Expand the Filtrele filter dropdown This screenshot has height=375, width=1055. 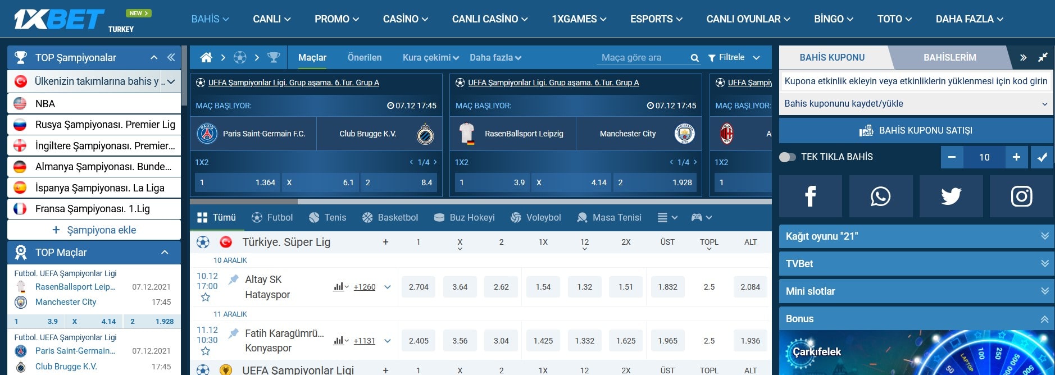(x=734, y=57)
